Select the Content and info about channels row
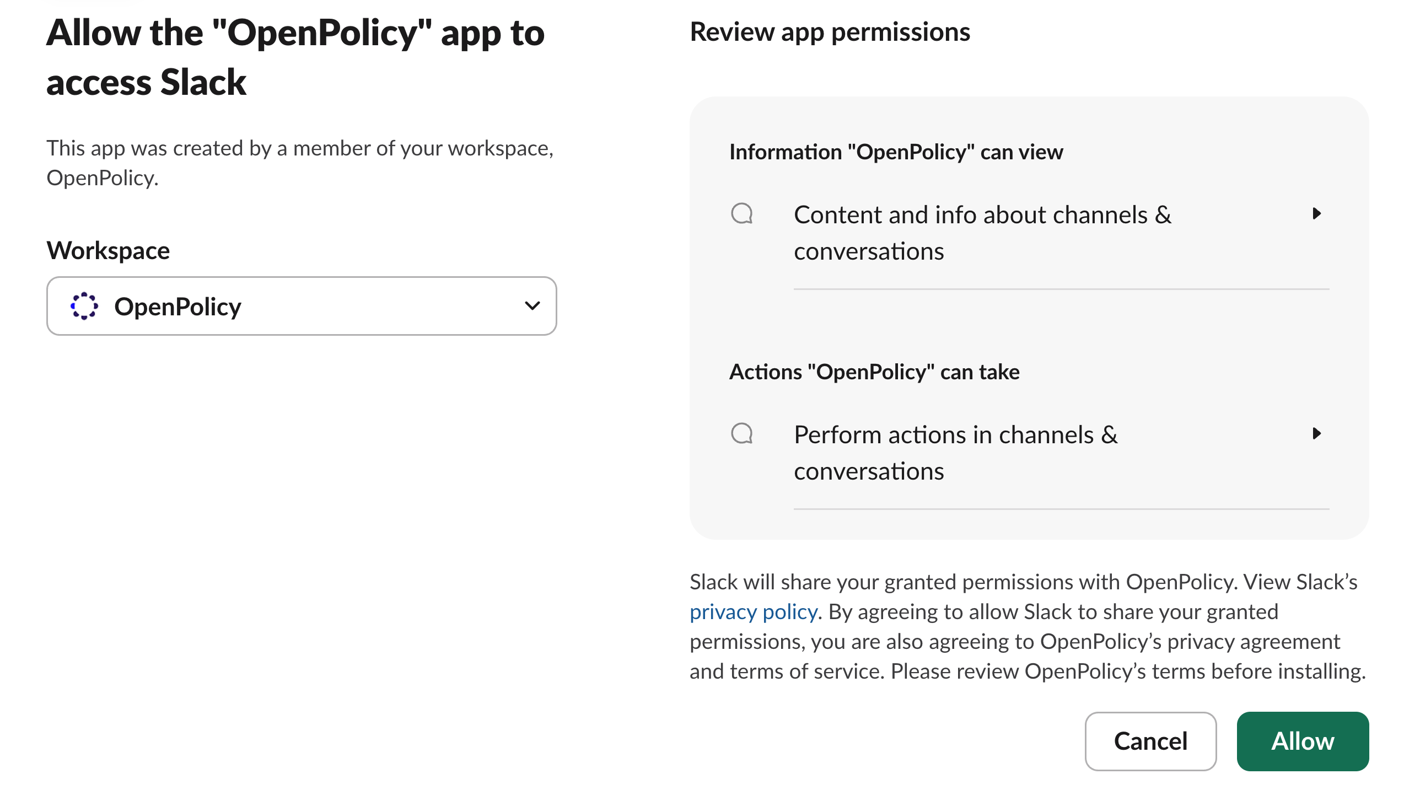Image resolution: width=1420 pixels, height=806 pixels. 982,215
